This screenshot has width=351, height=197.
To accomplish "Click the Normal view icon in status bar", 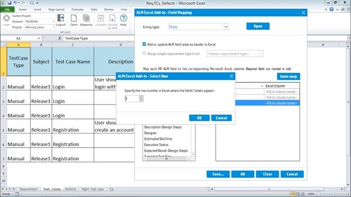I will (x=292, y=194).
